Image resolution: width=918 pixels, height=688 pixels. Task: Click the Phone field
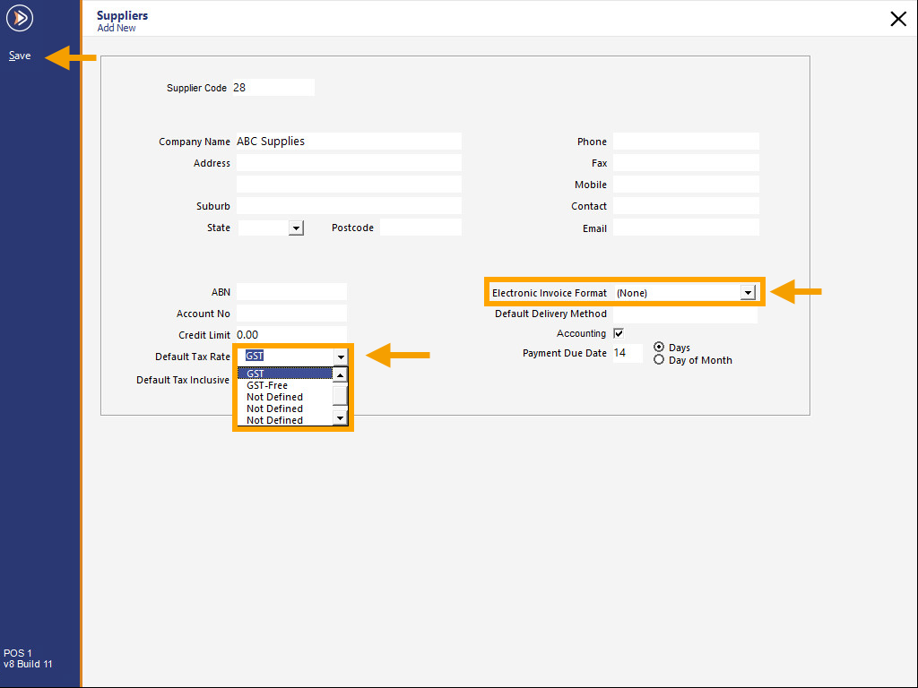[686, 141]
